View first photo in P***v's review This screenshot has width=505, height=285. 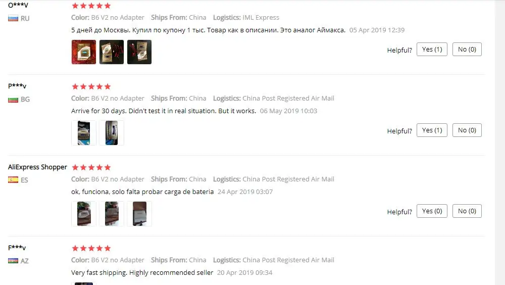tap(84, 133)
